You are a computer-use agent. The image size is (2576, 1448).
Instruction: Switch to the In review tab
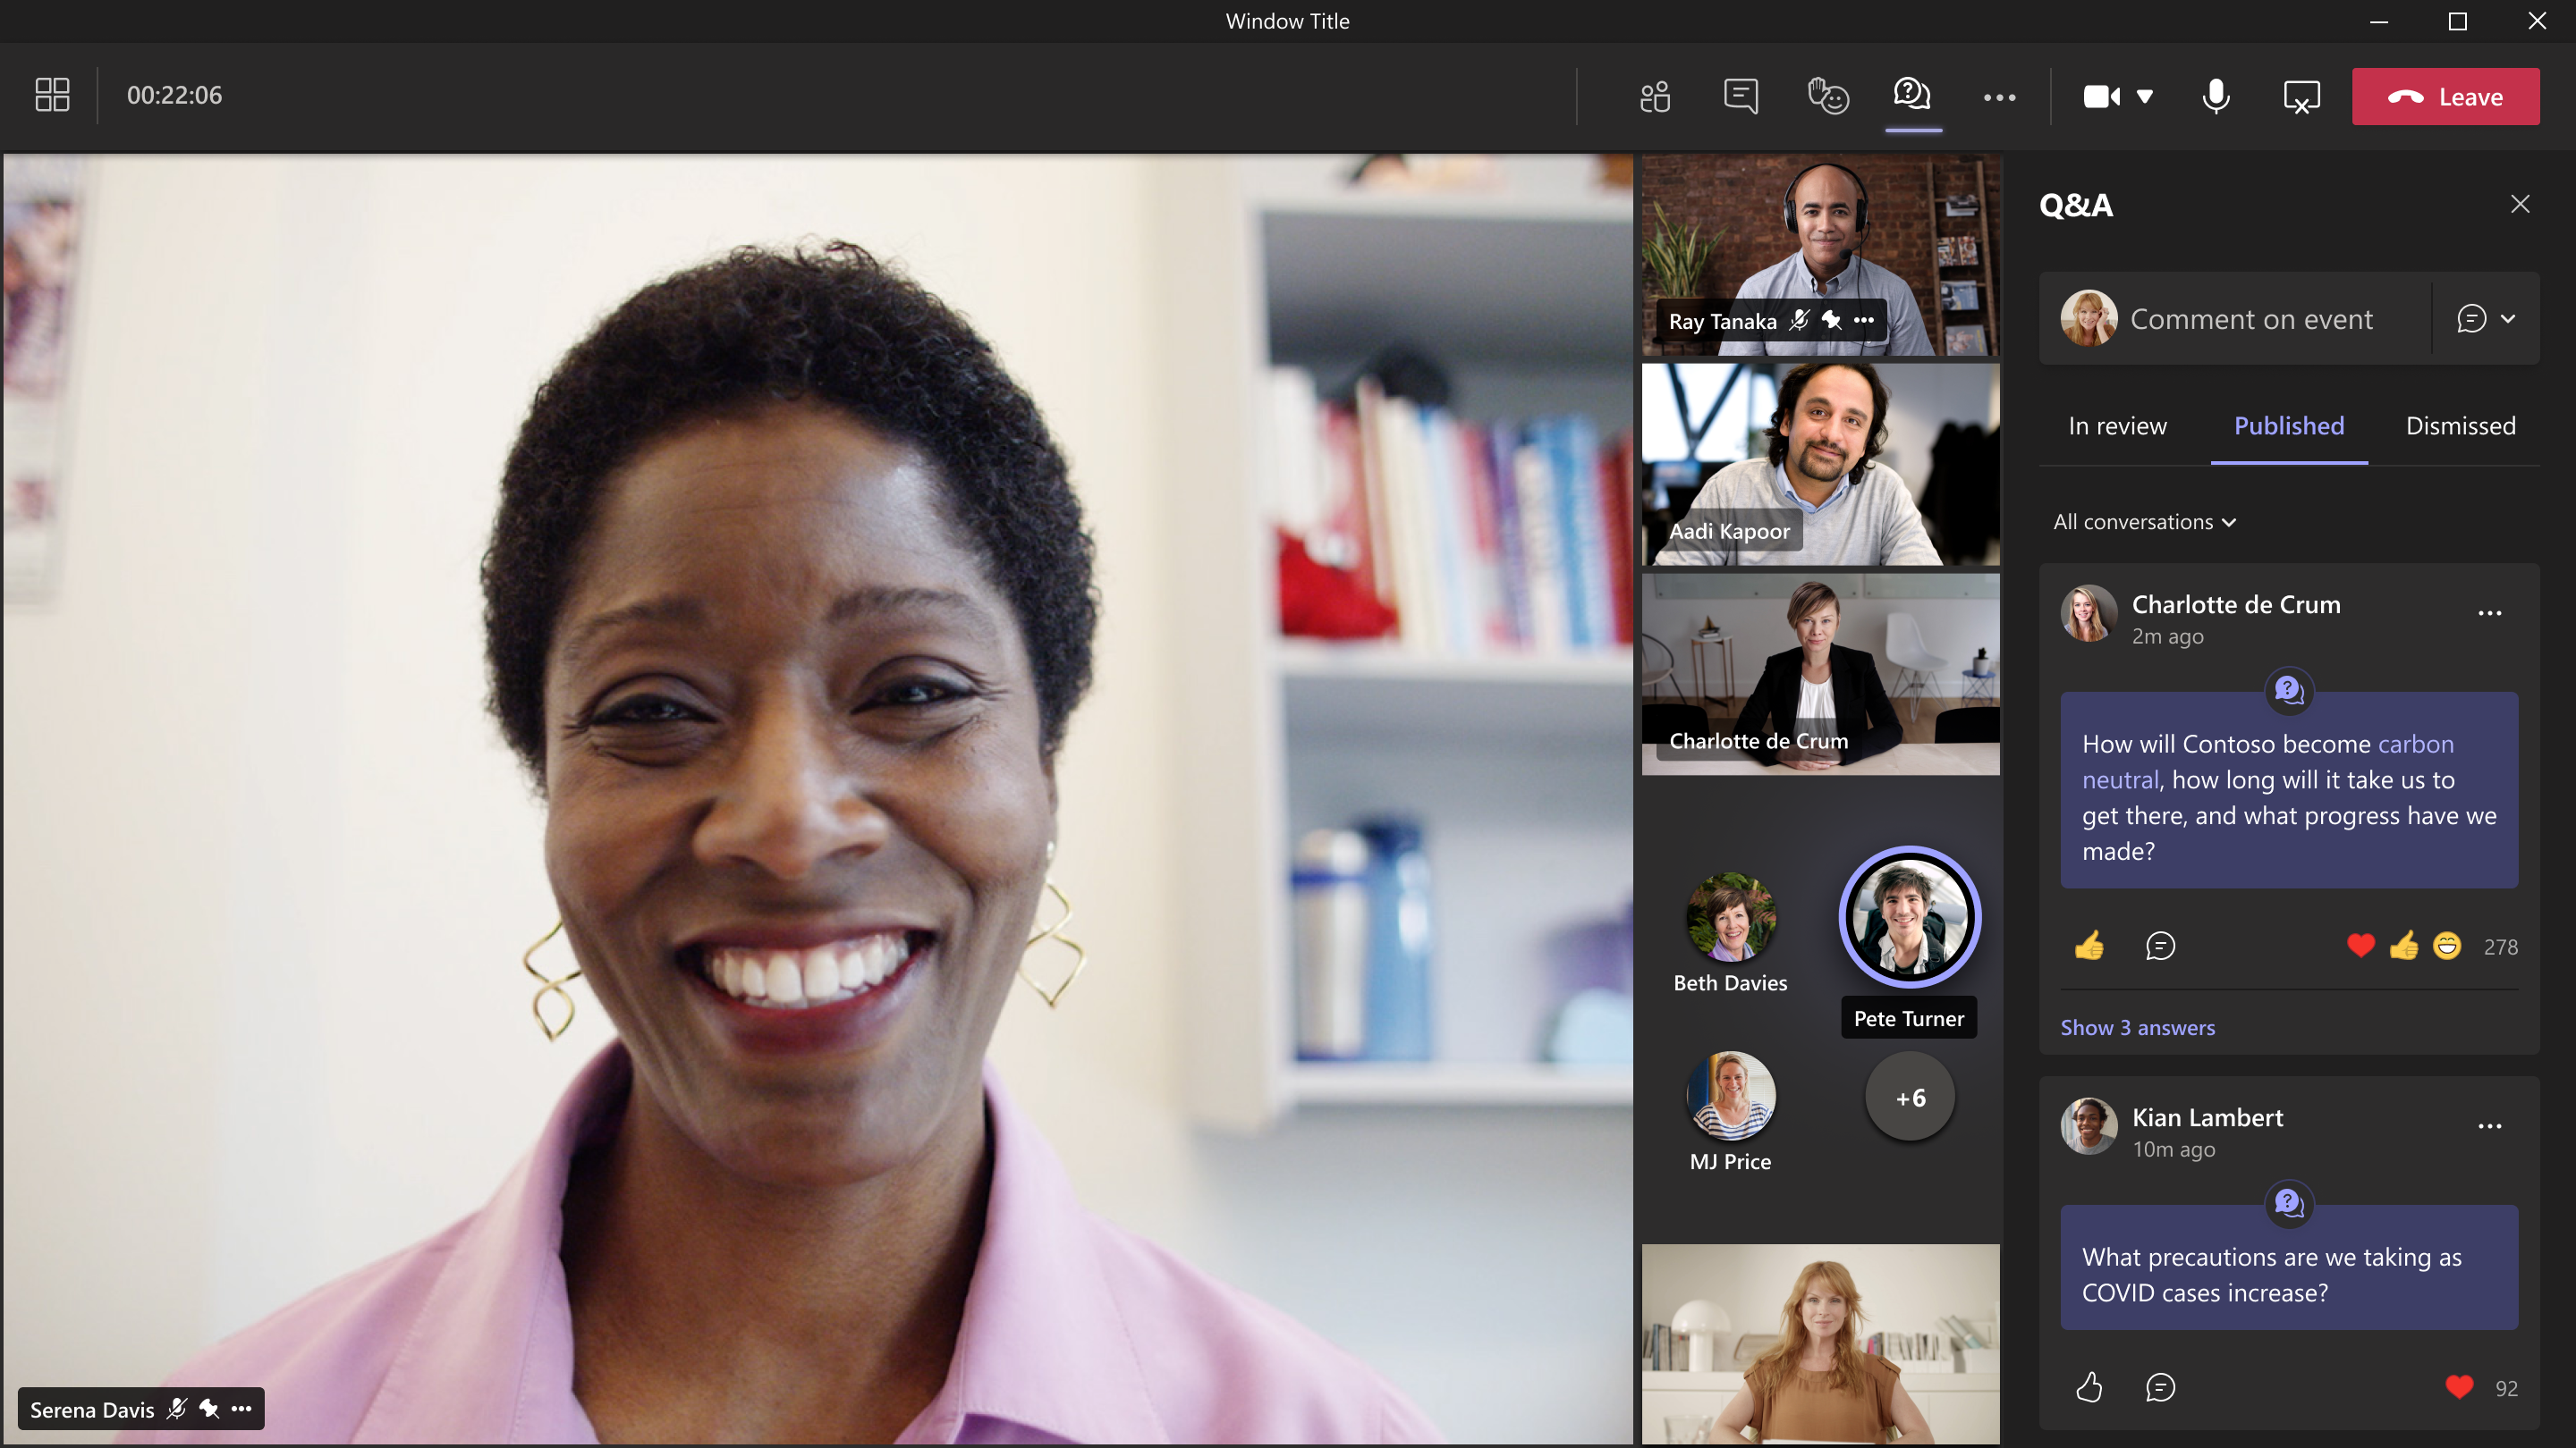[2117, 425]
